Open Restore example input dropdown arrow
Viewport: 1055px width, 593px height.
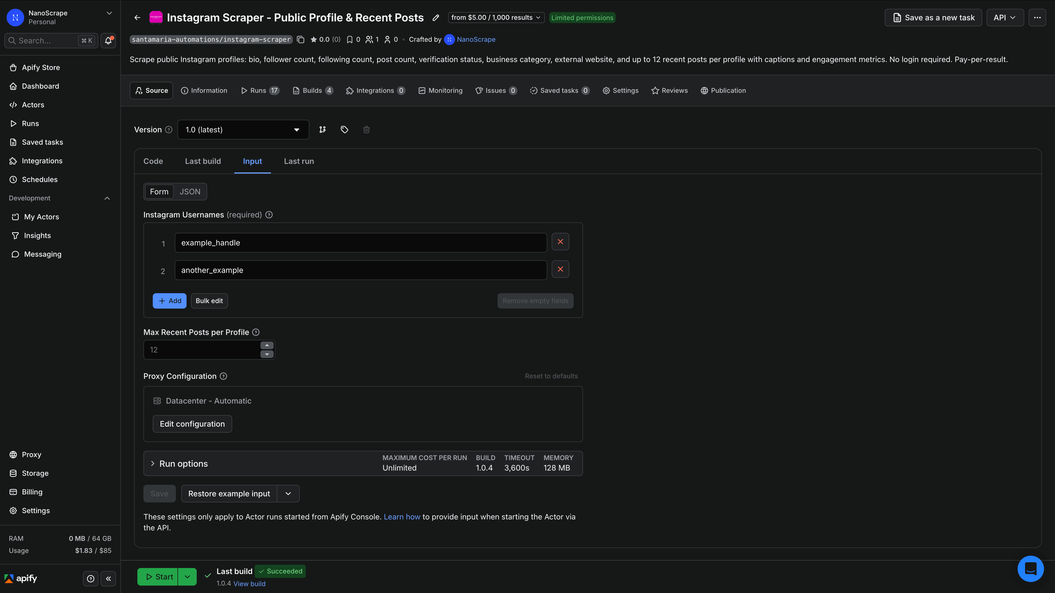288,494
